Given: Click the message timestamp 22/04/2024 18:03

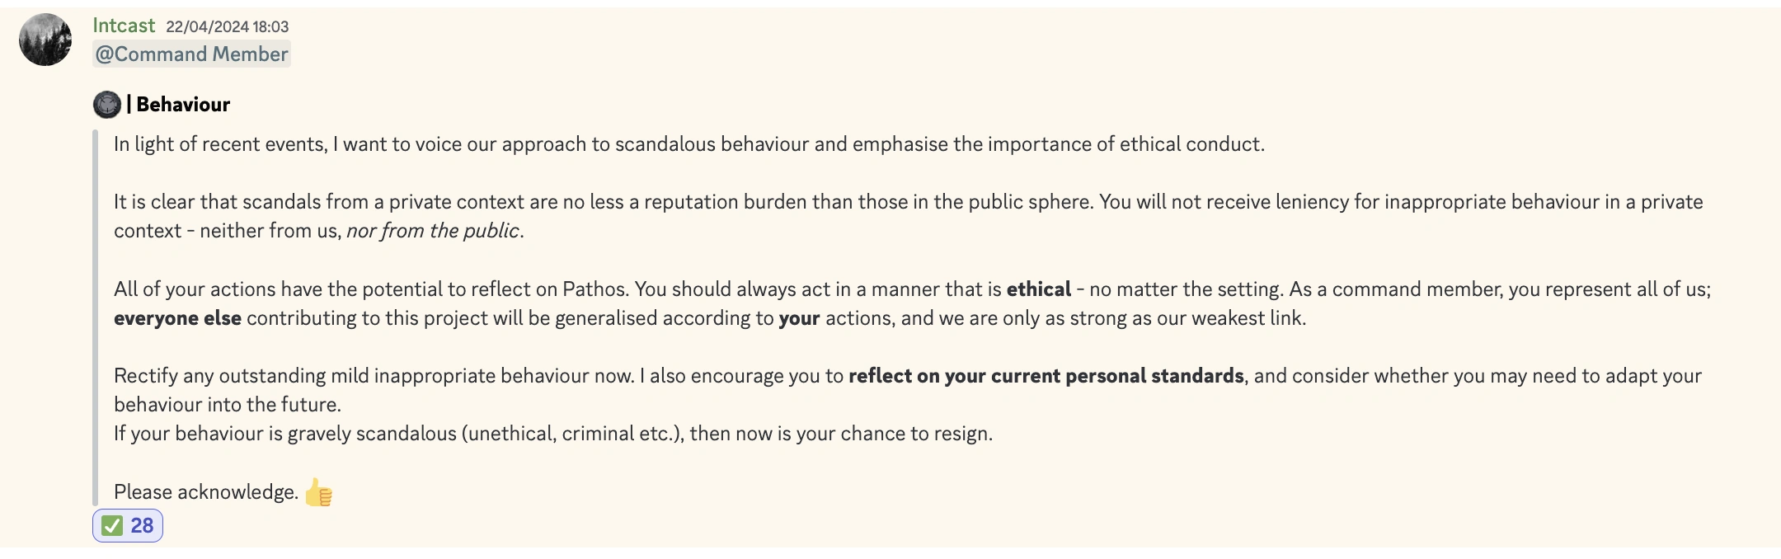Looking at the screenshot, I should [x=227, y=26].
